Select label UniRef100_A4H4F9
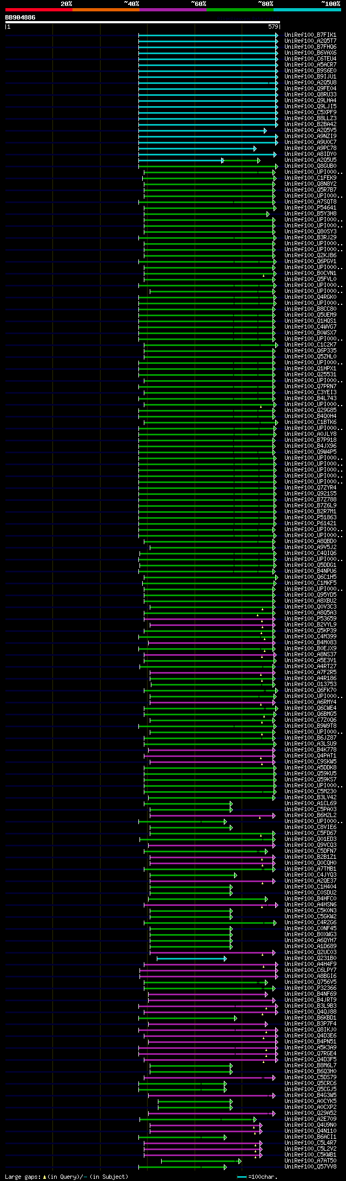The width and height of the screenshot is (346, 1181). coord(310,964)
